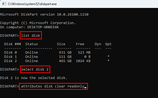The width and height of the screenshot is (158, 98).
Task: Click the 'Size' column header
Action: (61, 44)
